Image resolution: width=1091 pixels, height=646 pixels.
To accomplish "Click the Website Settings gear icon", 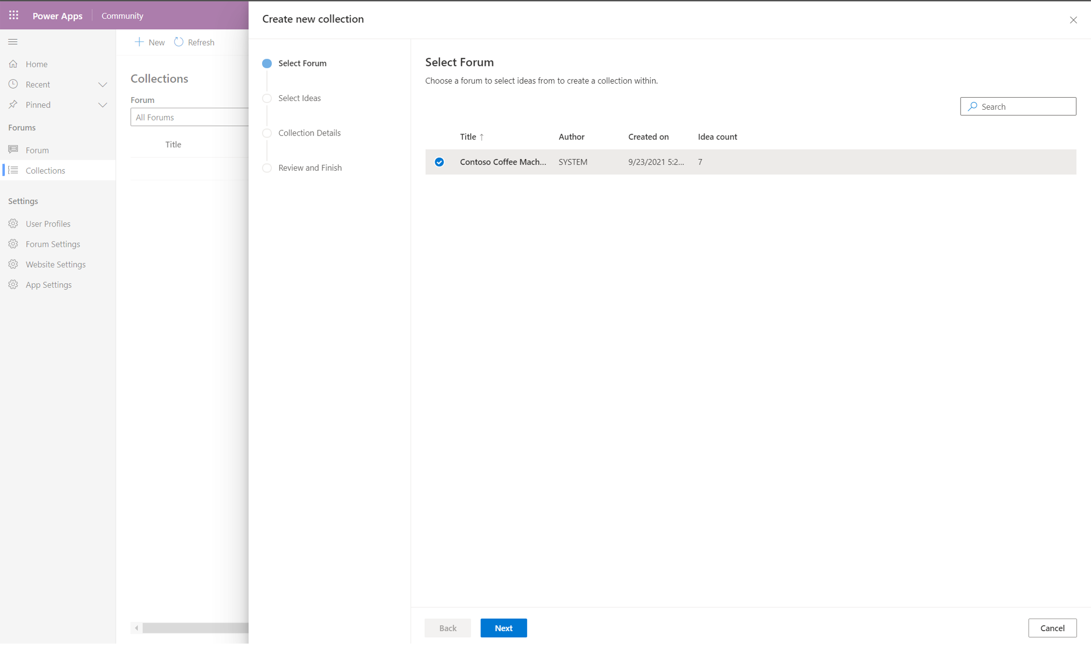I will (13, 264).
